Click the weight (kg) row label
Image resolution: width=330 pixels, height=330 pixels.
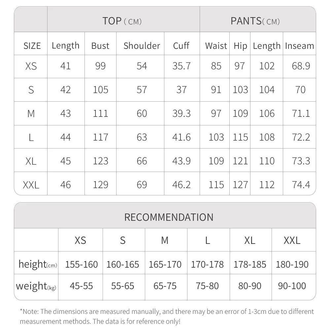36,286
